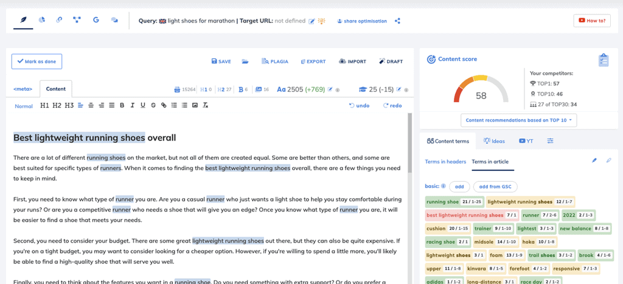Click the share nodes icon after share optimisation
623x284 pixels.
(397, 21)
